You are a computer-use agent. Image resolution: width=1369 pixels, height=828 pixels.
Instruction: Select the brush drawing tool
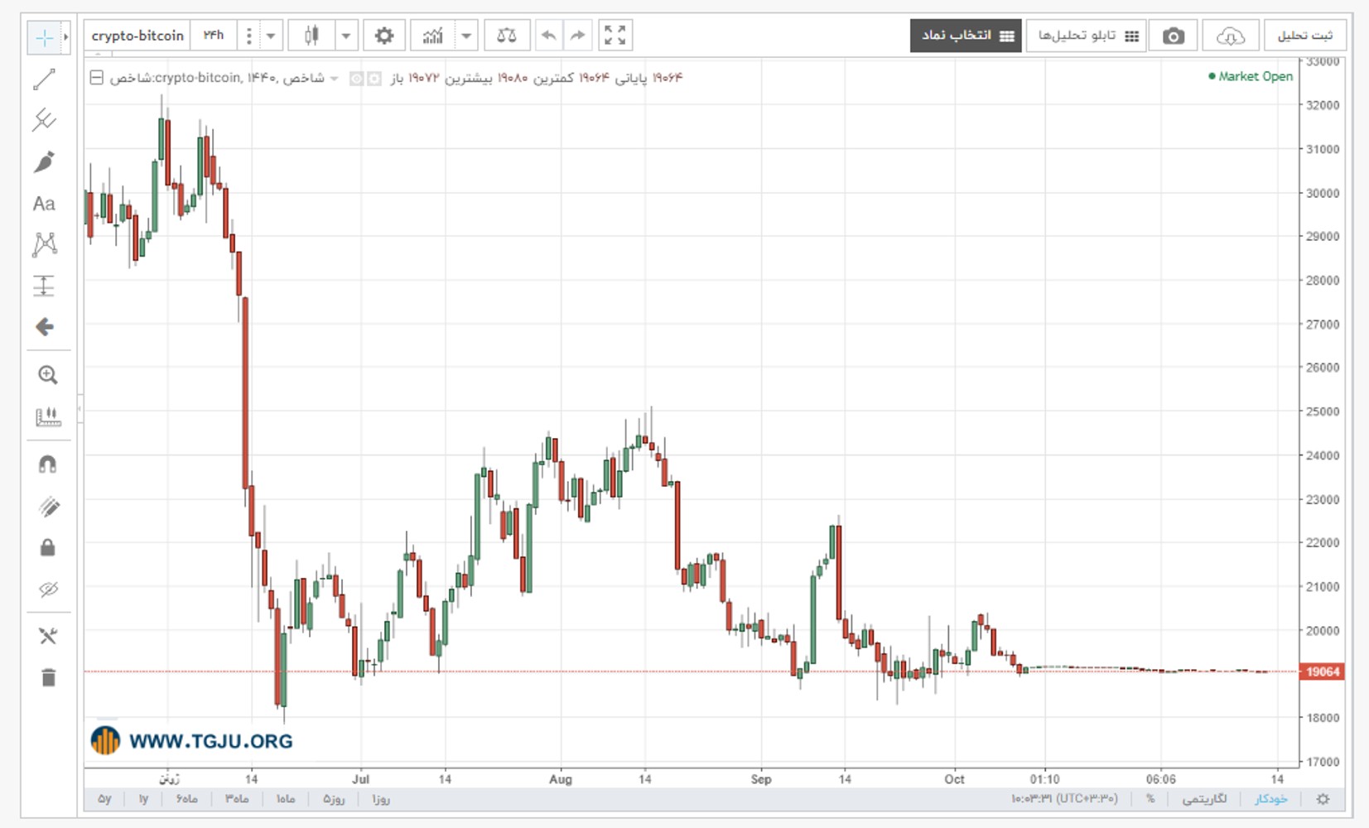[44, 161]
